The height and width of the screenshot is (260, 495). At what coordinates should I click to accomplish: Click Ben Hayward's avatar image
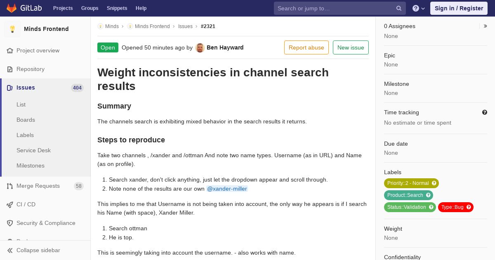[x=200, y=47]
